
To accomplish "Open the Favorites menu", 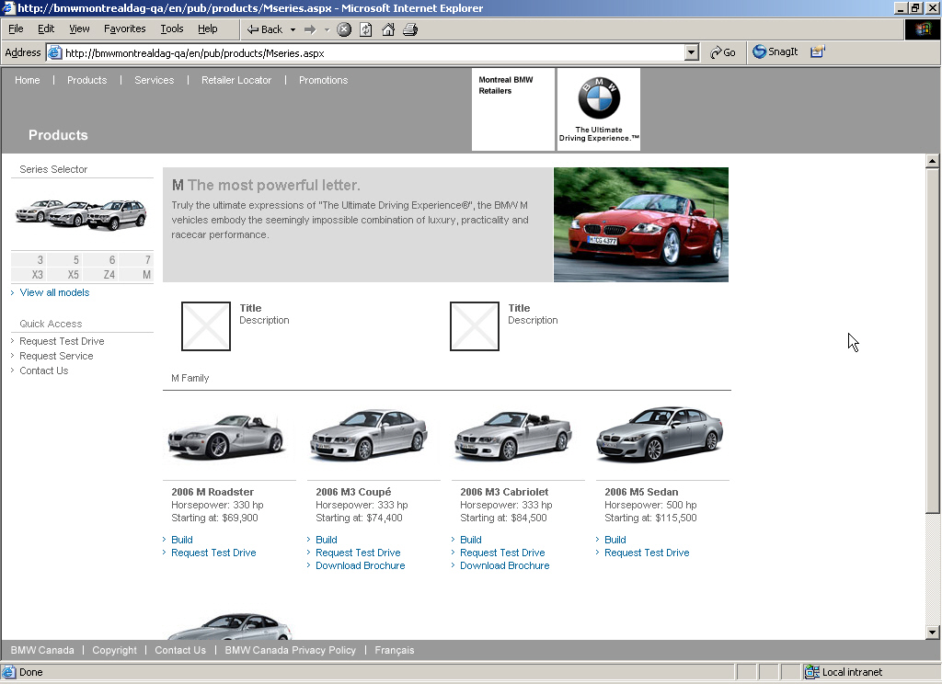I will 125,28.
